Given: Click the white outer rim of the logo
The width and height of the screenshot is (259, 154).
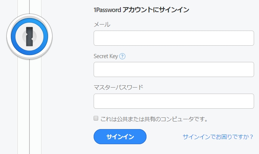Looking at the screenshot, I should click(9, 36).
